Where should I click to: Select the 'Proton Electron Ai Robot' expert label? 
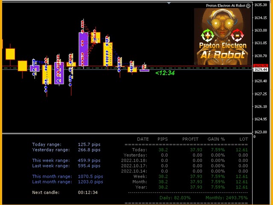click(x=226, y=6)
